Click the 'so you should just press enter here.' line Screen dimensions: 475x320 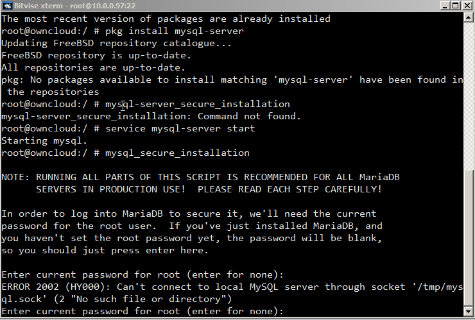click(103, 251)
